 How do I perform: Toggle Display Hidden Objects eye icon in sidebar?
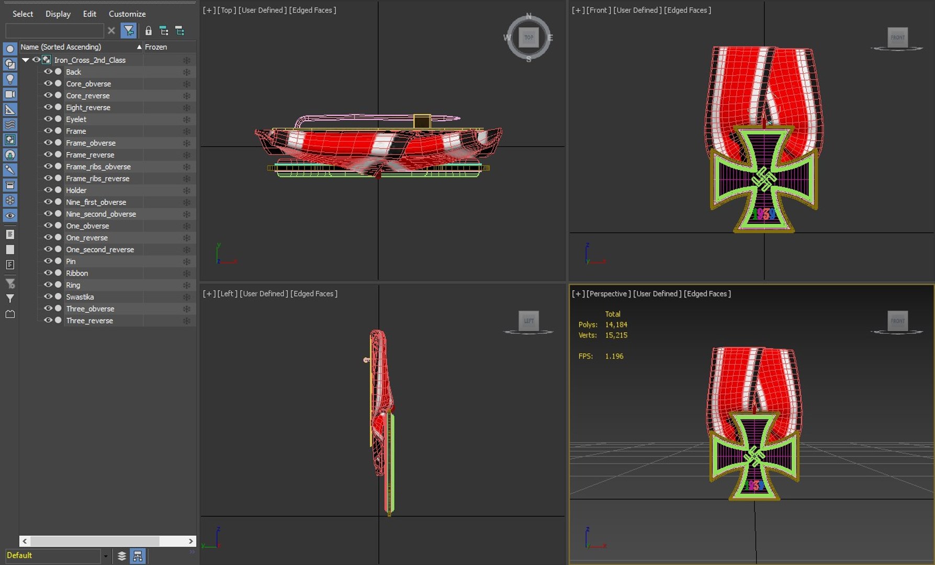click(x=10, y=216)
